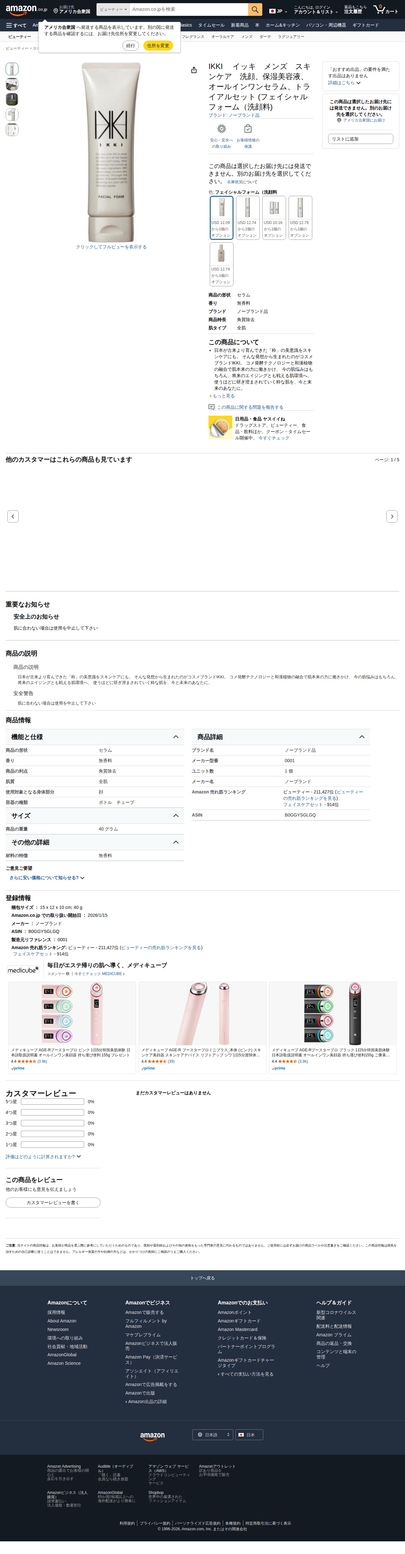Click the orange search magnifier button
Screen dimensions: 405x1554
coord(255,10)
